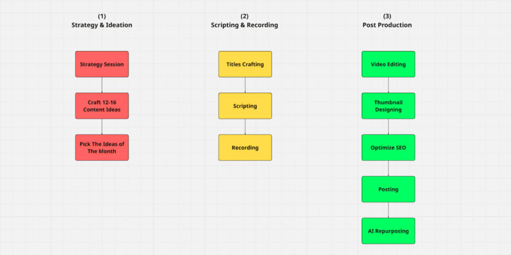Select the Scripting & Recording heading text
511x255 pixels.
[x=244, y=25]
